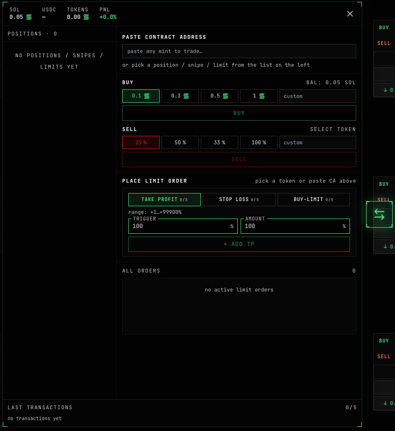Click the Solana icon next to the SOL balance
This screenshot has width=395, height=431.
point(28,17)
